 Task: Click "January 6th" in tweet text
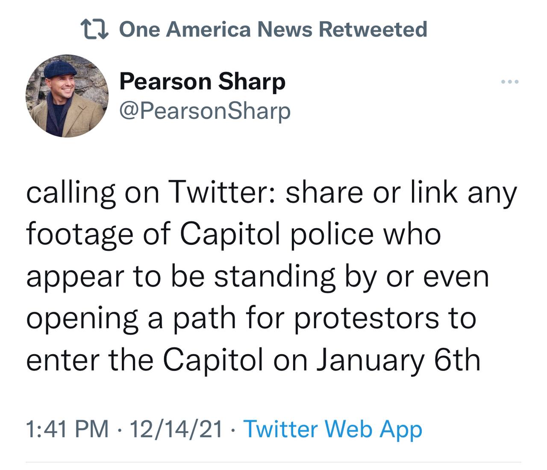tap(398, 360)
